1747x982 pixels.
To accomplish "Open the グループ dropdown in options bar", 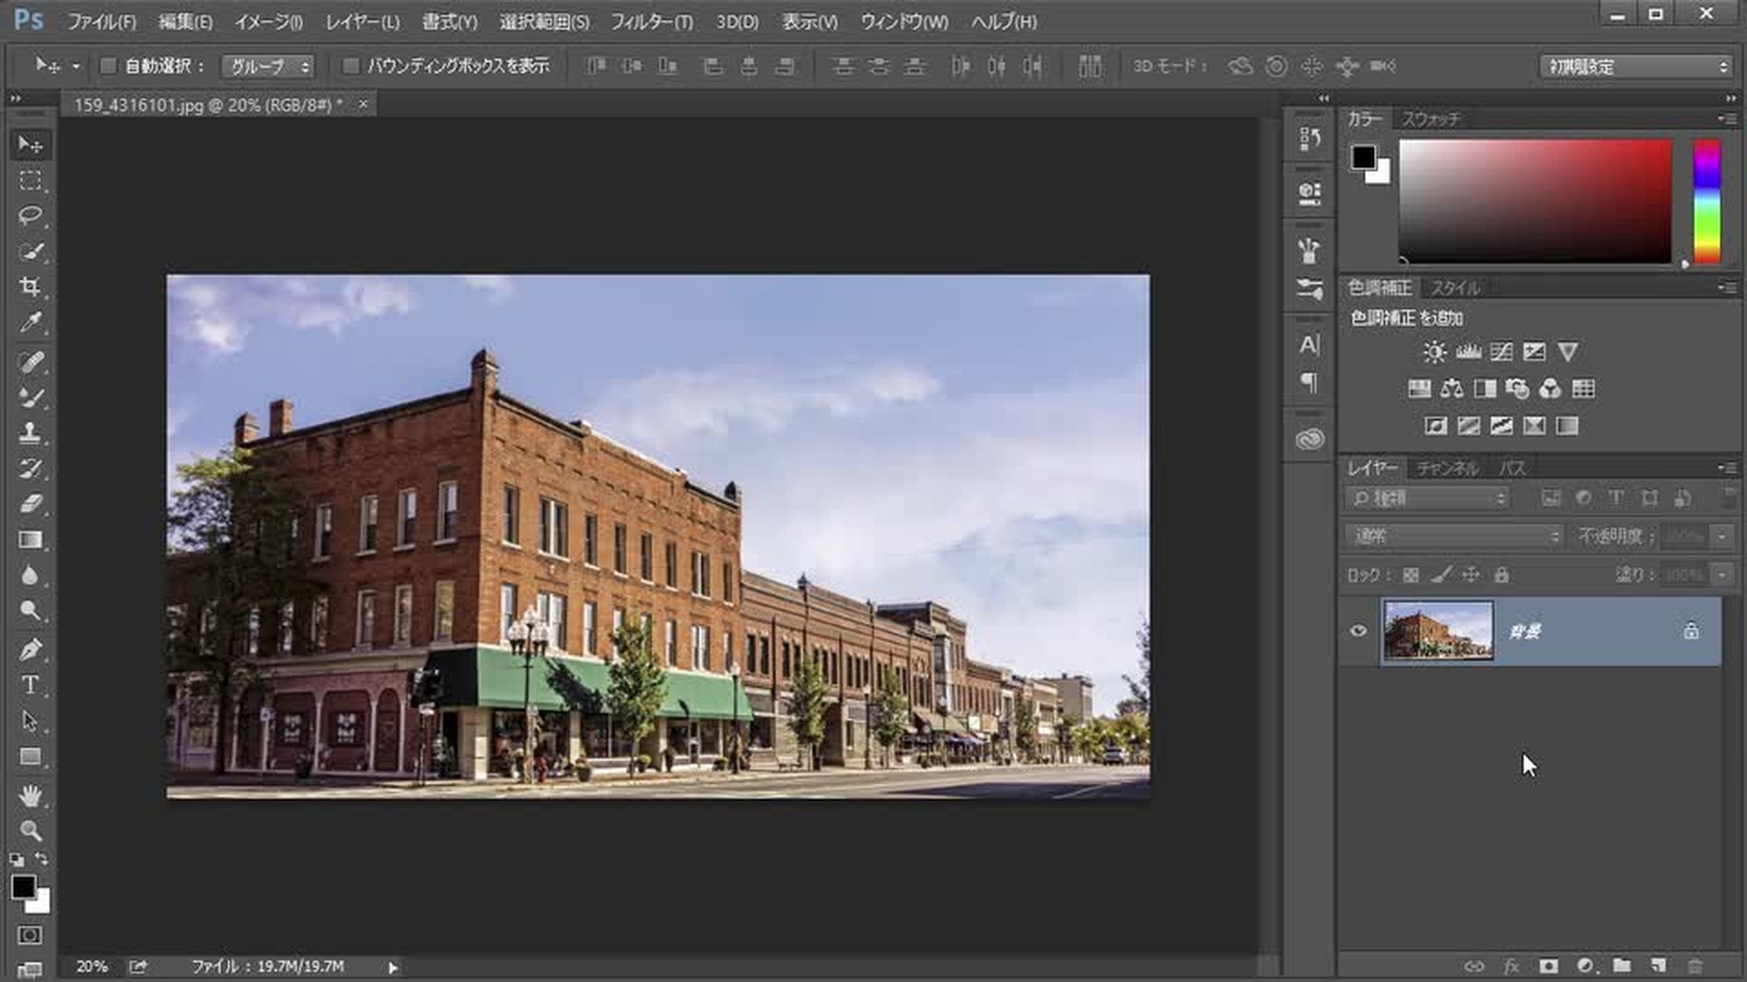I will 268,66.
